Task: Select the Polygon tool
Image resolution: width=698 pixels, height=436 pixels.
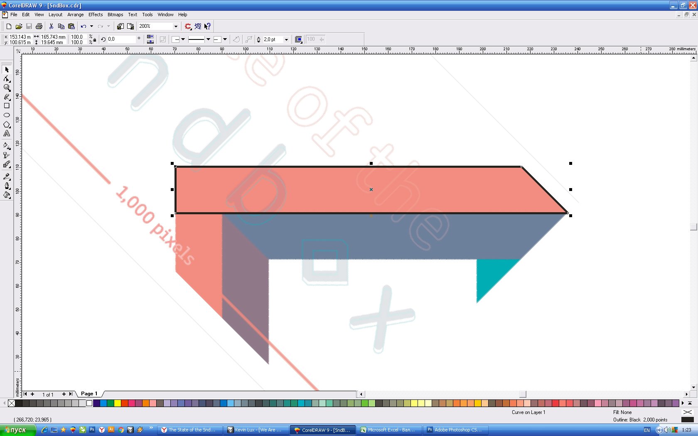Action: 7,125
